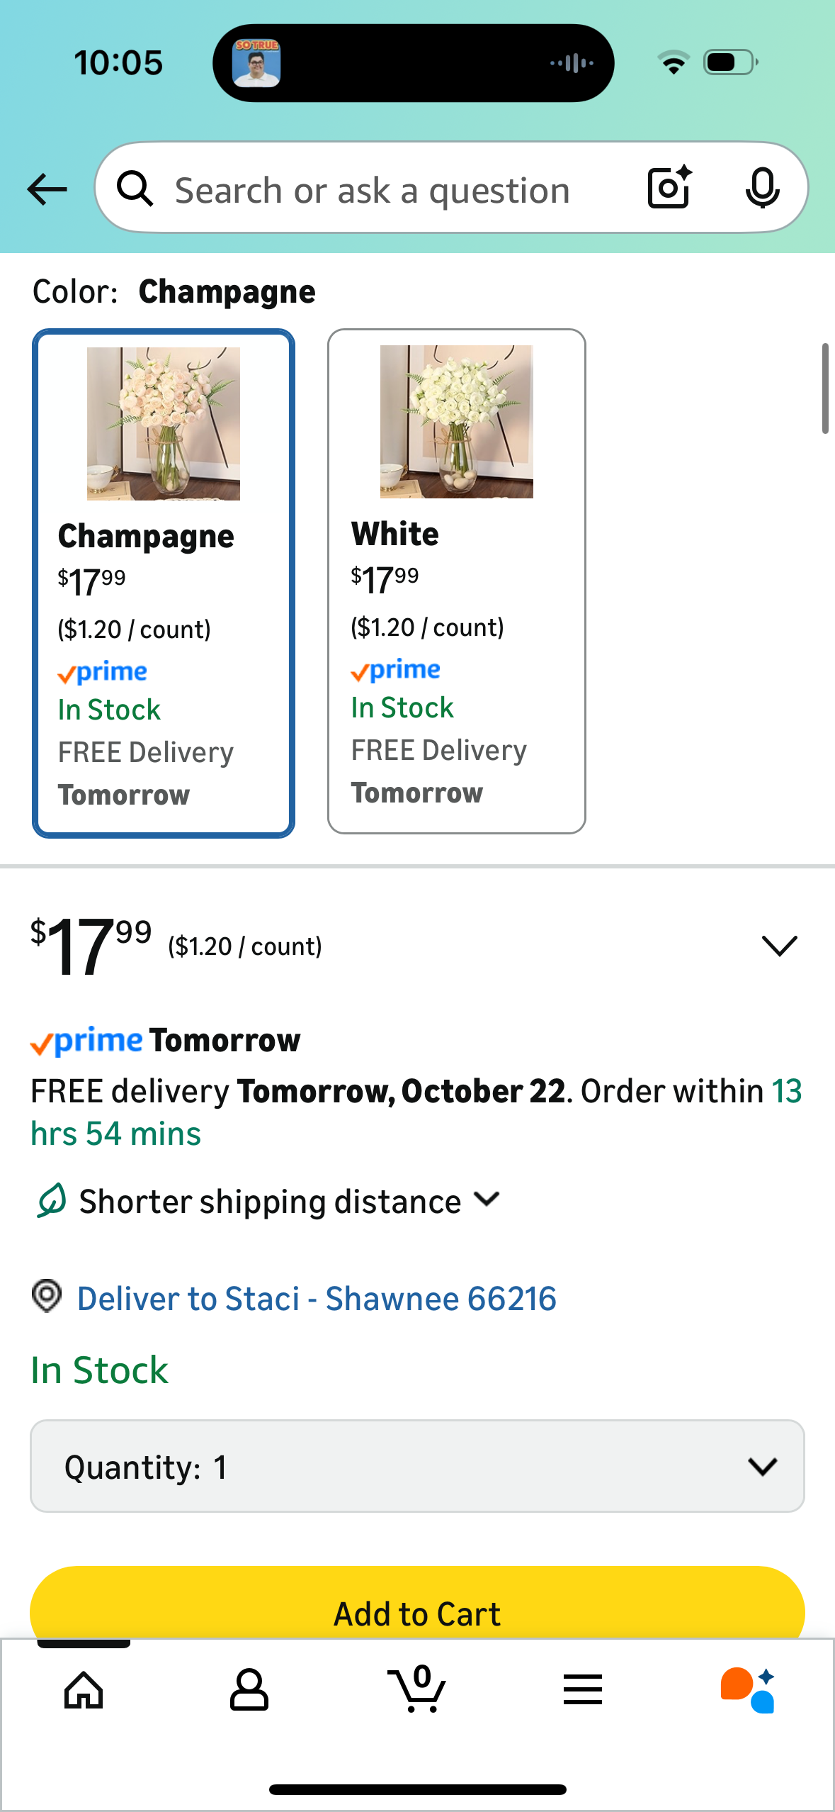Tap Deliver to Staci - Shawnee 66216 link
835x1812 pixels.
pos(317,1299)
